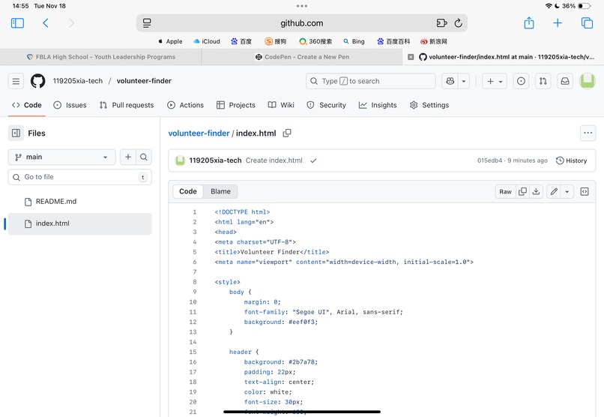
Task: Focus the Type / to search field
Action: click(370, 81)
